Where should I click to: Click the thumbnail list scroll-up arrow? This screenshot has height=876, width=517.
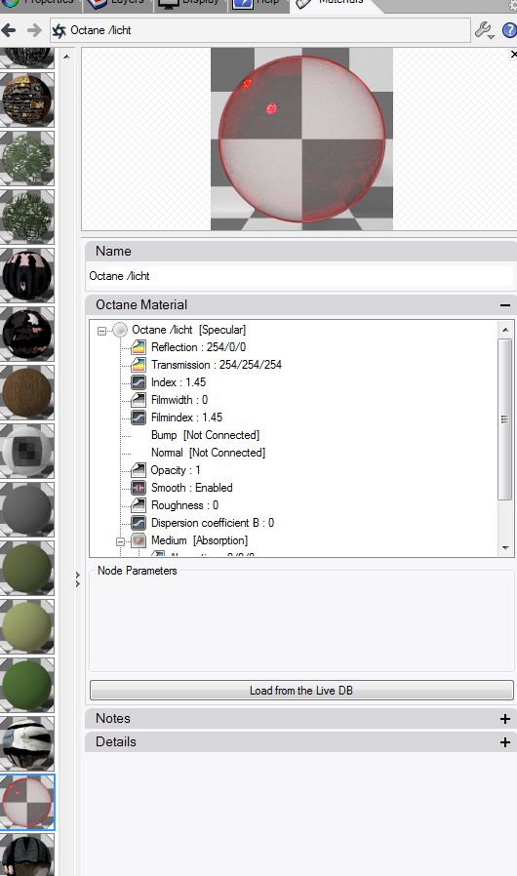(x=66, y=57)
